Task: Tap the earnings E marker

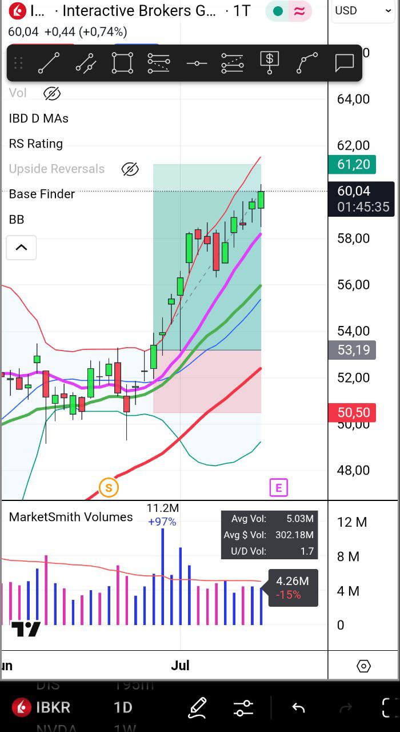Action: coord(278,488)
